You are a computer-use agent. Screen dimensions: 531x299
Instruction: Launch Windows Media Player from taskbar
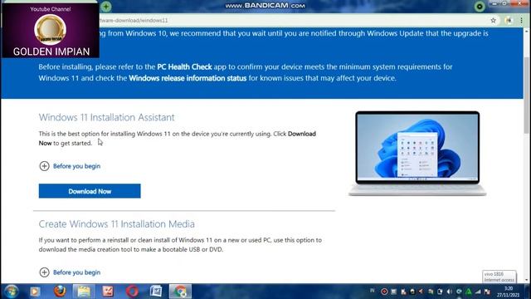click(x=35, y=292)
